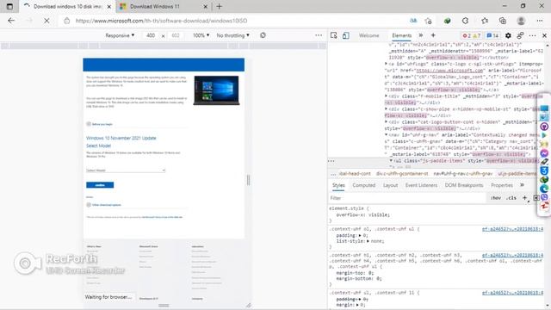Open the No throttling dropdown
The height and width of the screenshot is (310, 551).
[x=233, y=35]
